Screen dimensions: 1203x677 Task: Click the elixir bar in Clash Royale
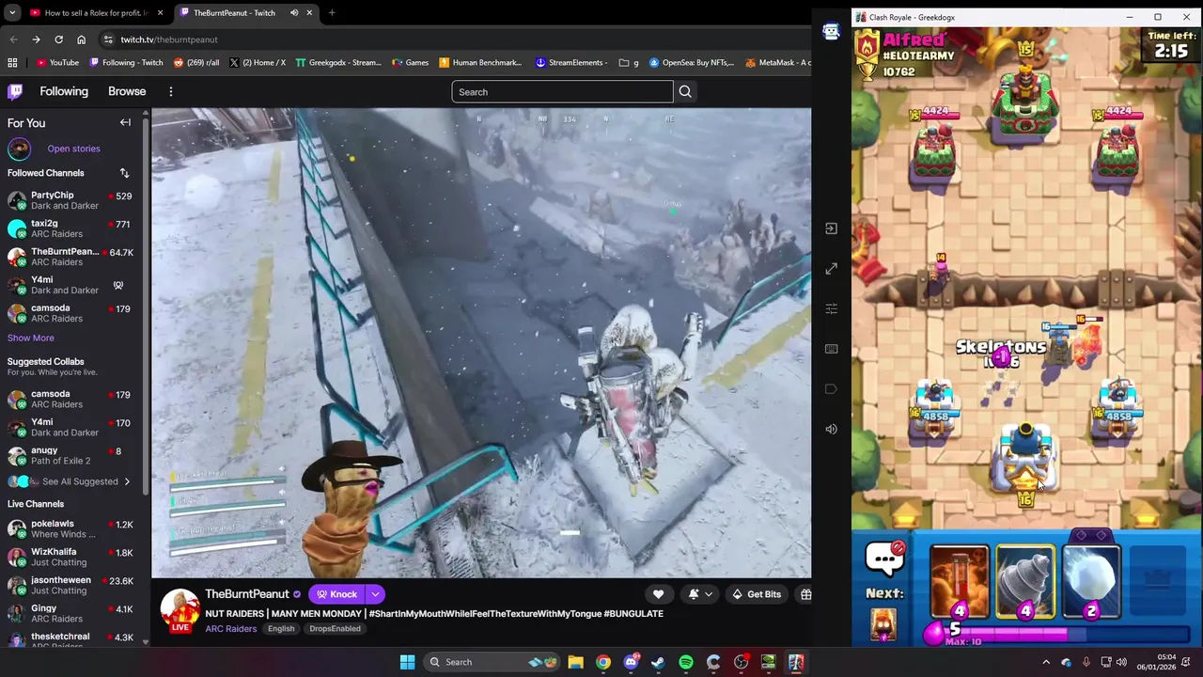click(1062, 634)
